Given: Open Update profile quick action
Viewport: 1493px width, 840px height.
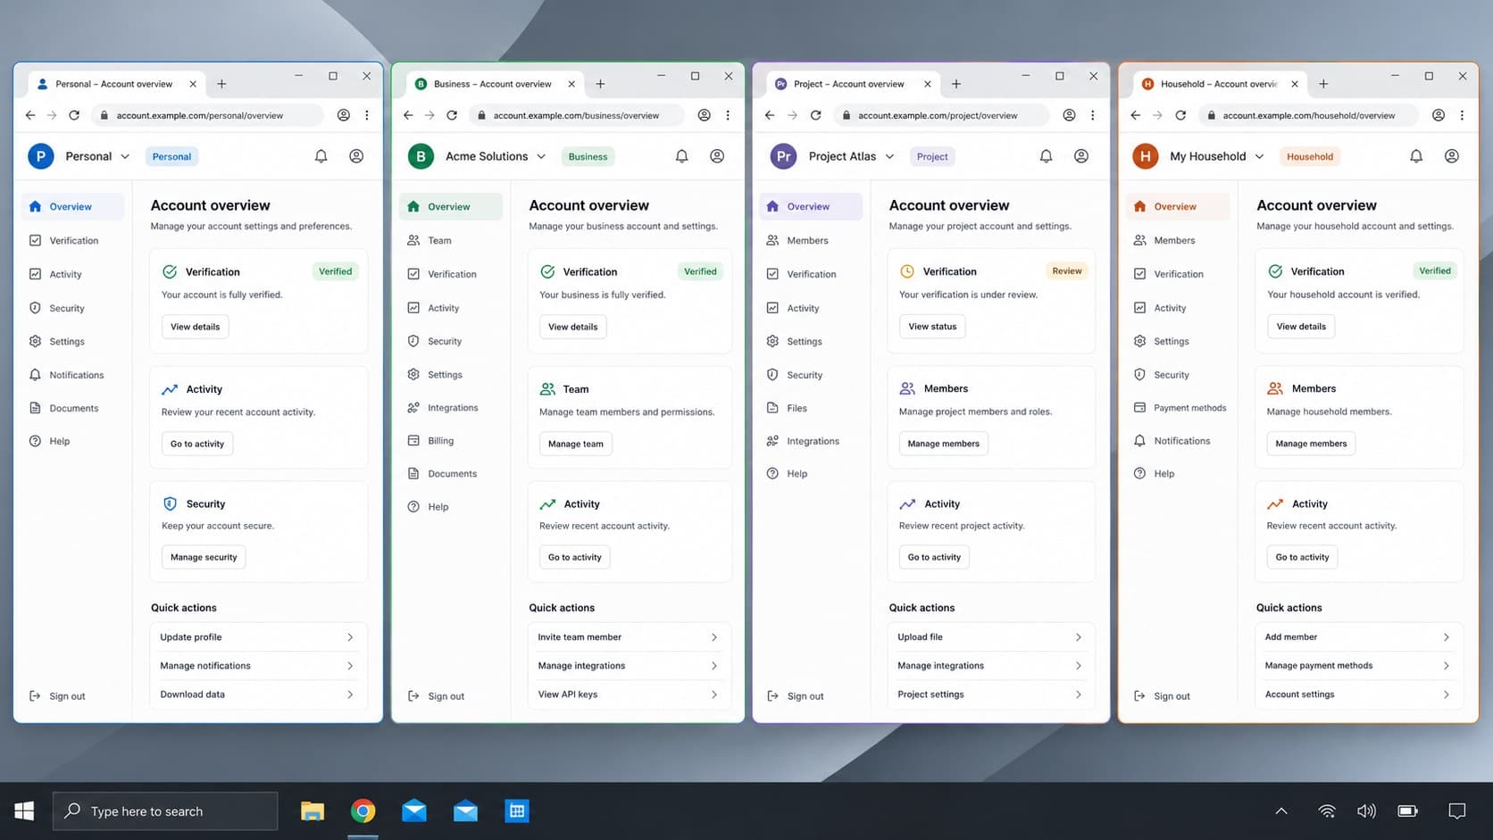Looking at the screenshot, I should point(258,637).
